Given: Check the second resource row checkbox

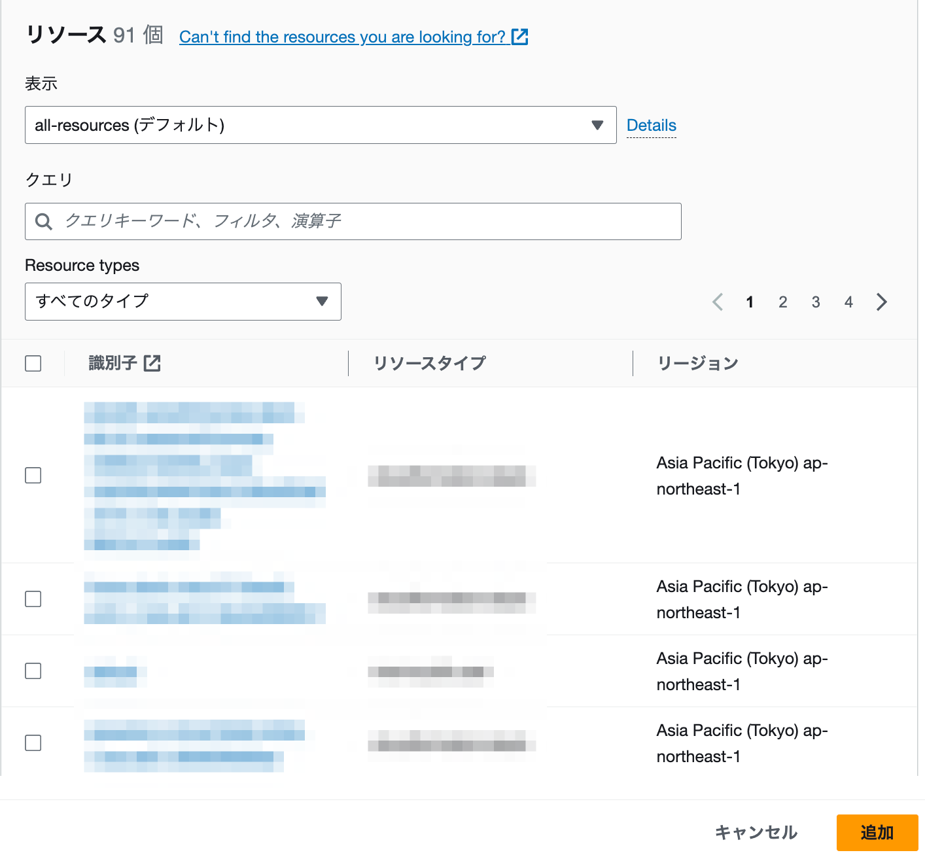Looking at the screenshot, I should [33, 599].
